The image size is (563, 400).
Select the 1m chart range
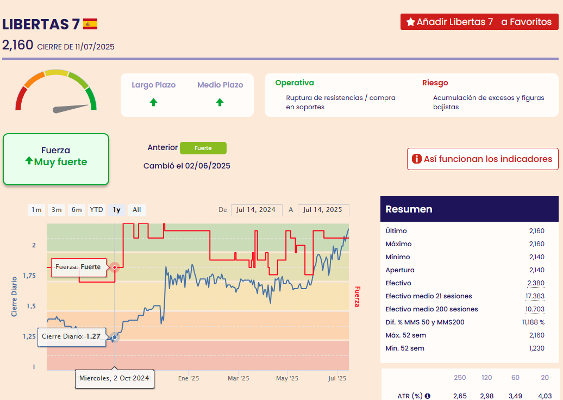(x=36, y=210)
